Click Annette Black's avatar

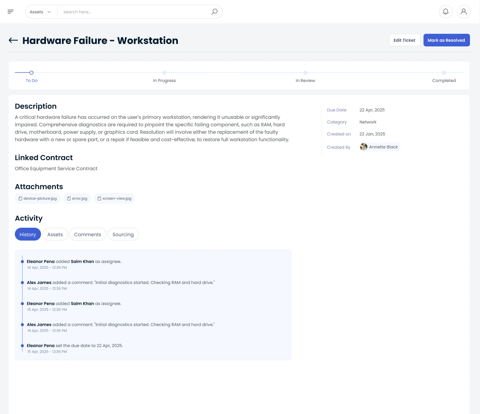click(x=364, y=147)
